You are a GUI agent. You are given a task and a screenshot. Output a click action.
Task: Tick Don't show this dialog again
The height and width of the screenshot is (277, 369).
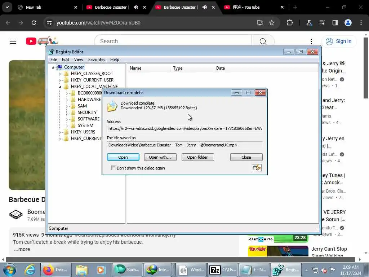114,168
